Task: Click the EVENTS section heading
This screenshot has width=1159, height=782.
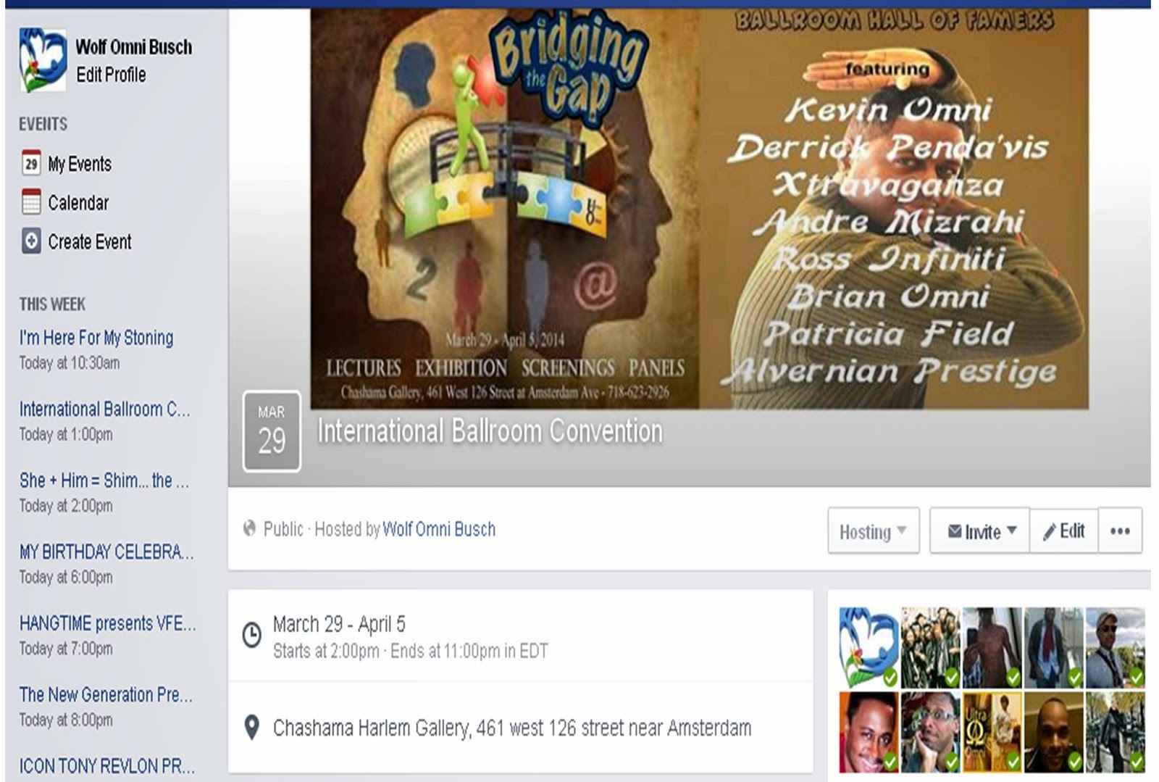Action: pyautogui.click(x=43, y=124)
